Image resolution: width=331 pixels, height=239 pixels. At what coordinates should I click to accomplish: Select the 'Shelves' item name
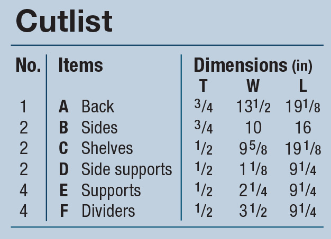(107, 148)
